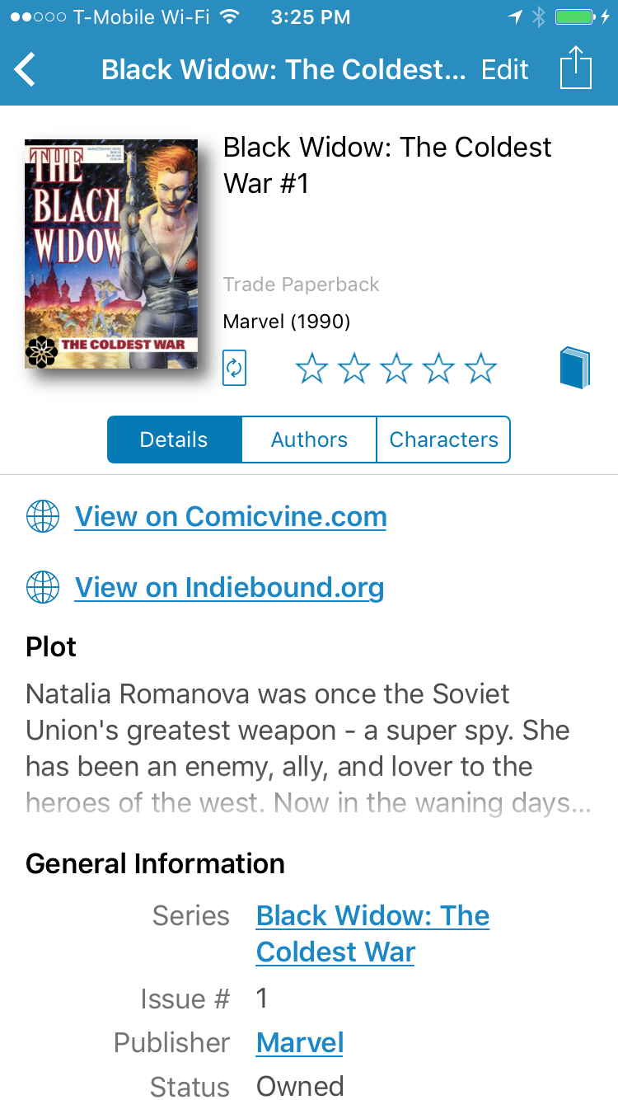Viewport: 618px width, 1100px height.
Task: Switch to the Characters tab
Action: click(443, 440)
